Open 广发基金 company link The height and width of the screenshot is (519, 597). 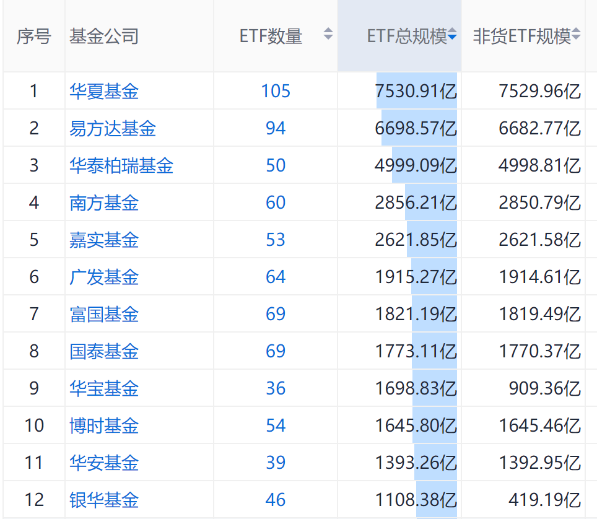[104, 277]
